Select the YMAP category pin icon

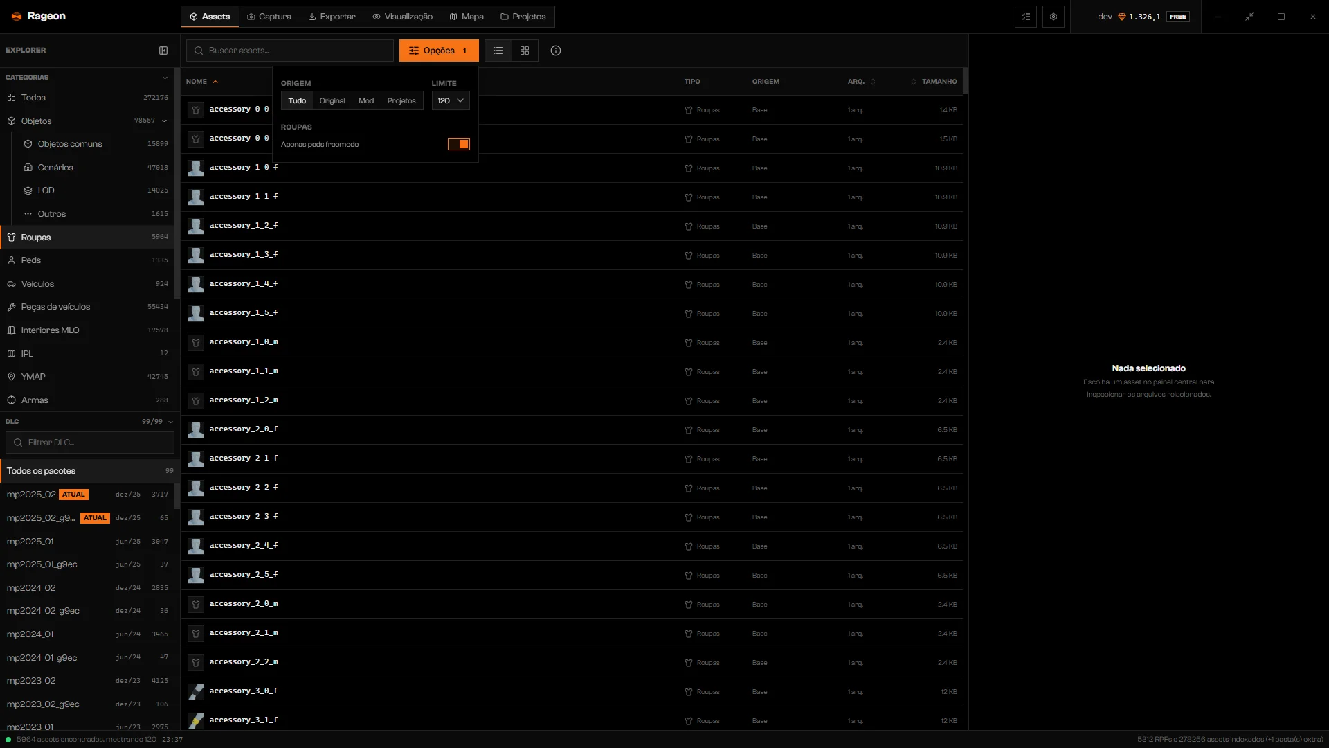(x=11, y=377)
